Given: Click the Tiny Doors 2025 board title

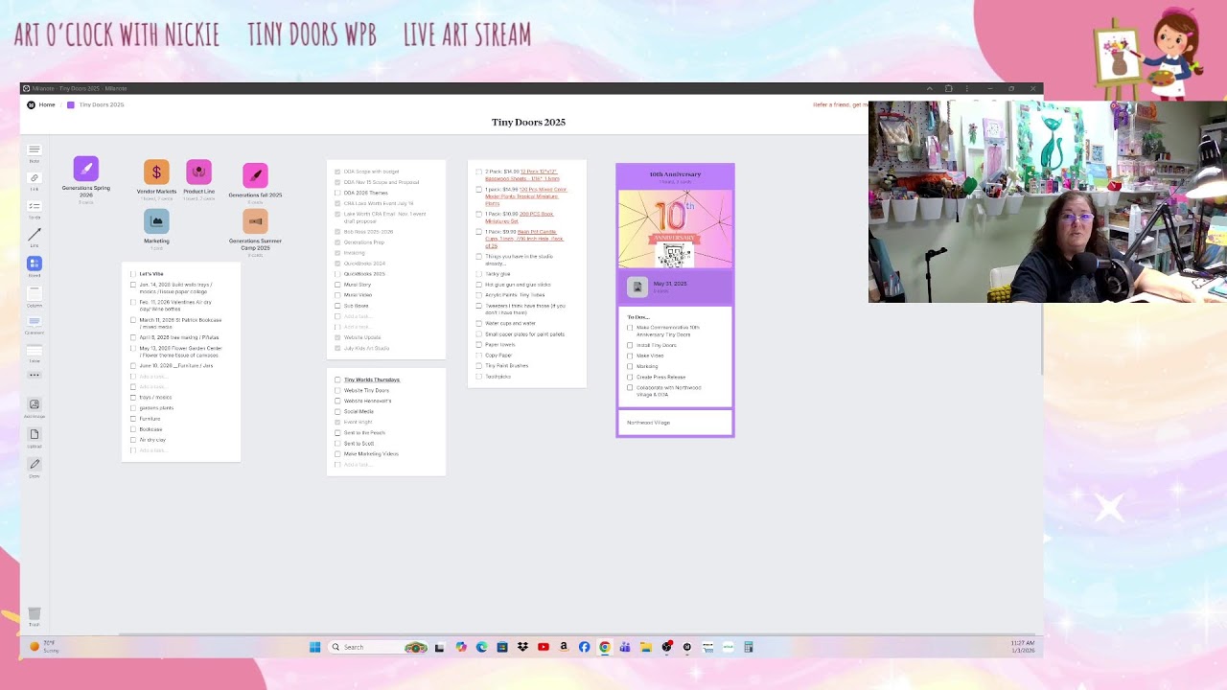Looking at the screenshot, I should [528, 123].
